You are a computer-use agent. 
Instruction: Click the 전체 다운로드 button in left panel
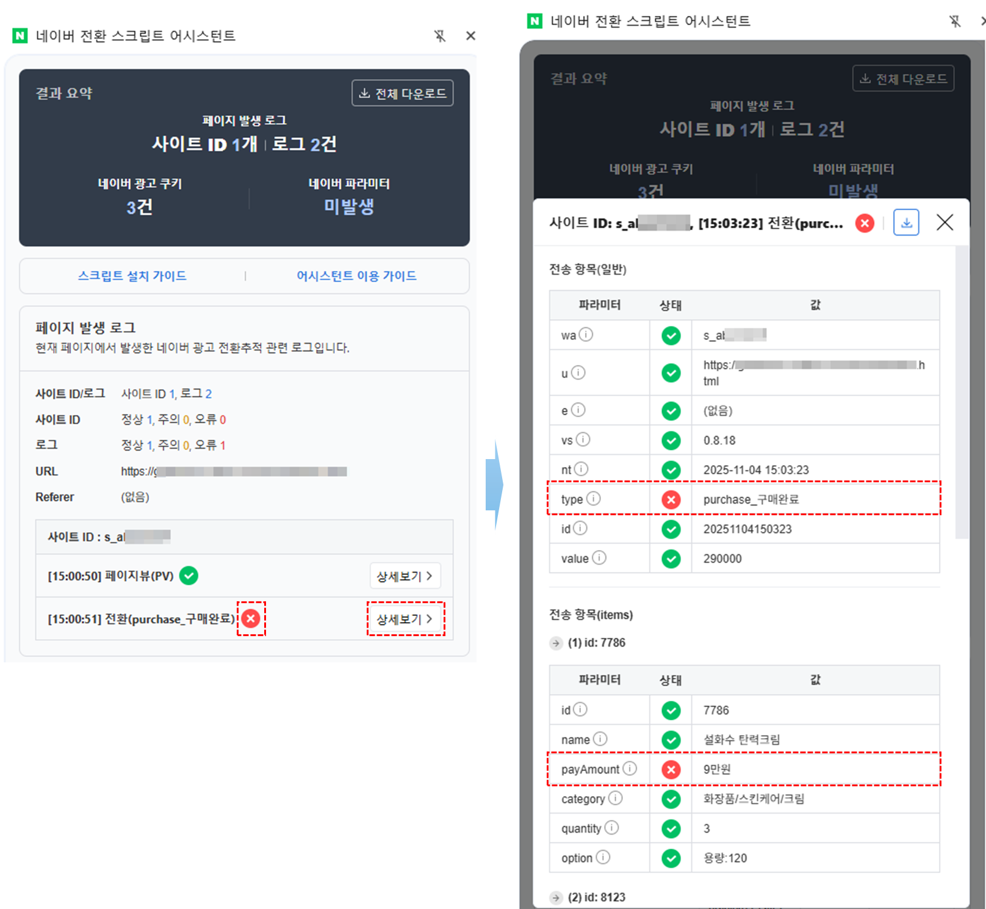tap(402, 93)
